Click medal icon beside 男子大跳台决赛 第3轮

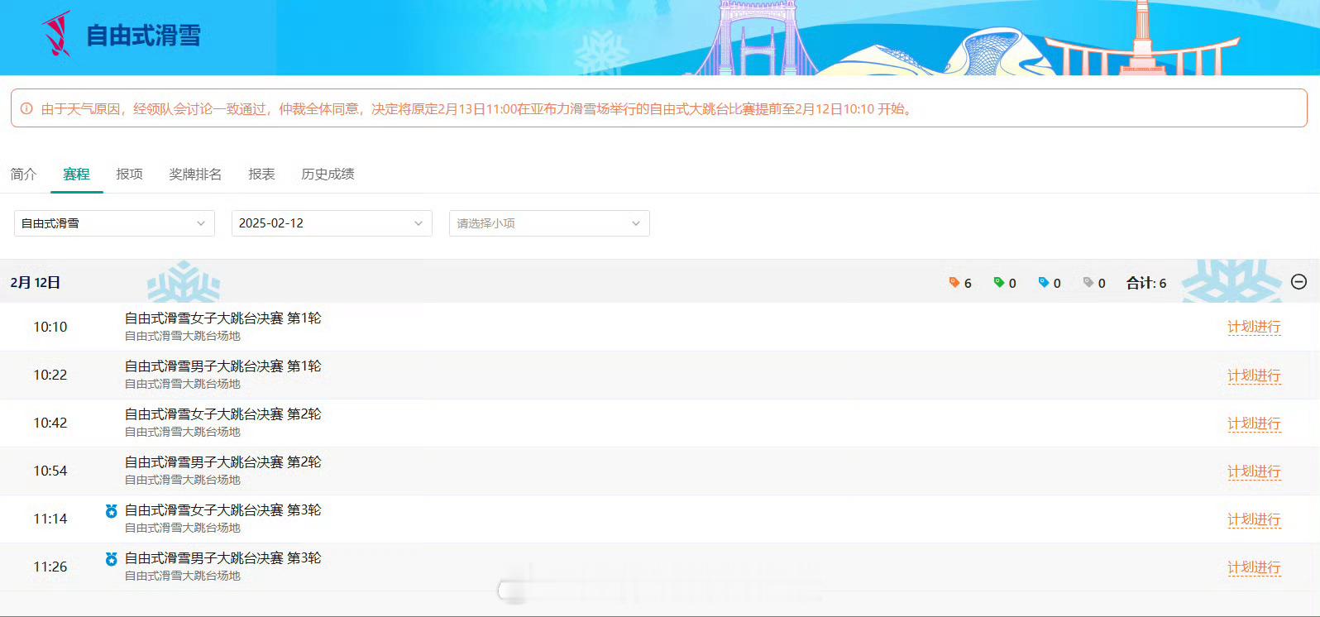pyautogui.click(x=111, y=559)
